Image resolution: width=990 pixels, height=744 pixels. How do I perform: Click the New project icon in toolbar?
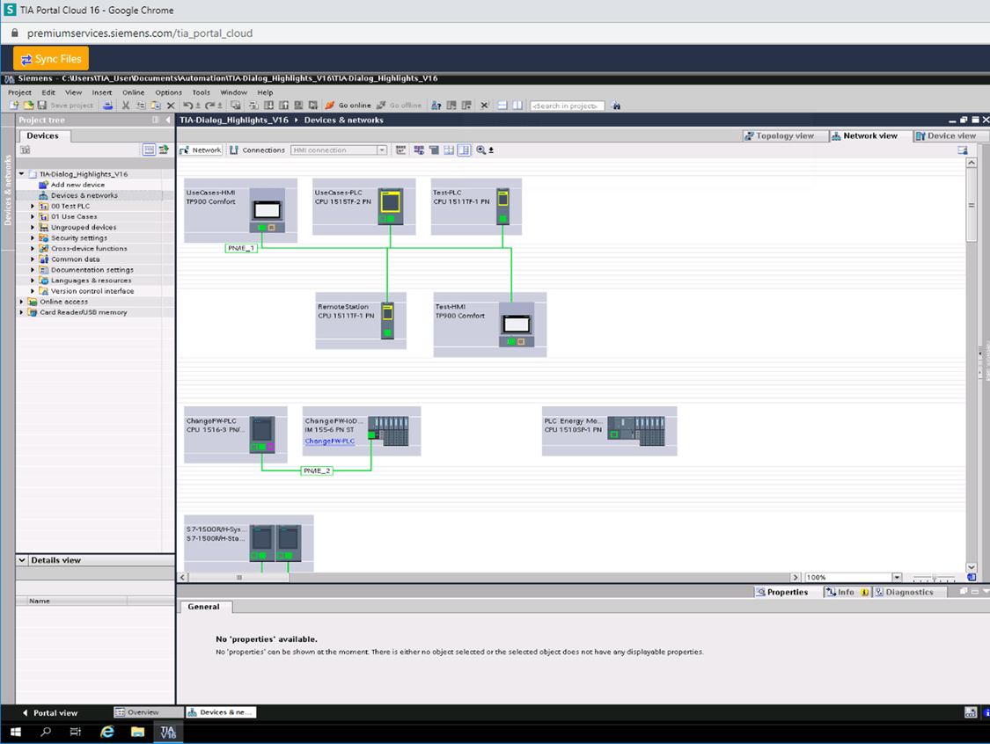click(14, 106)
